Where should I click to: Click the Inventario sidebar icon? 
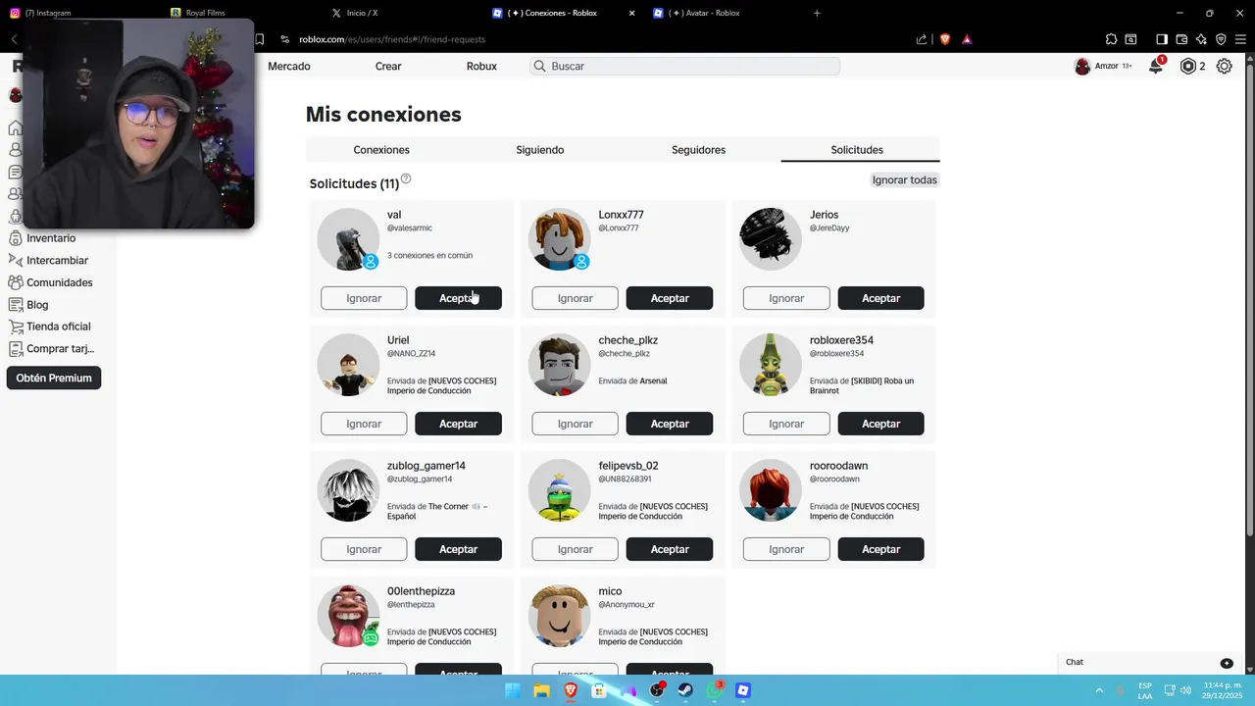click(16, 238)
